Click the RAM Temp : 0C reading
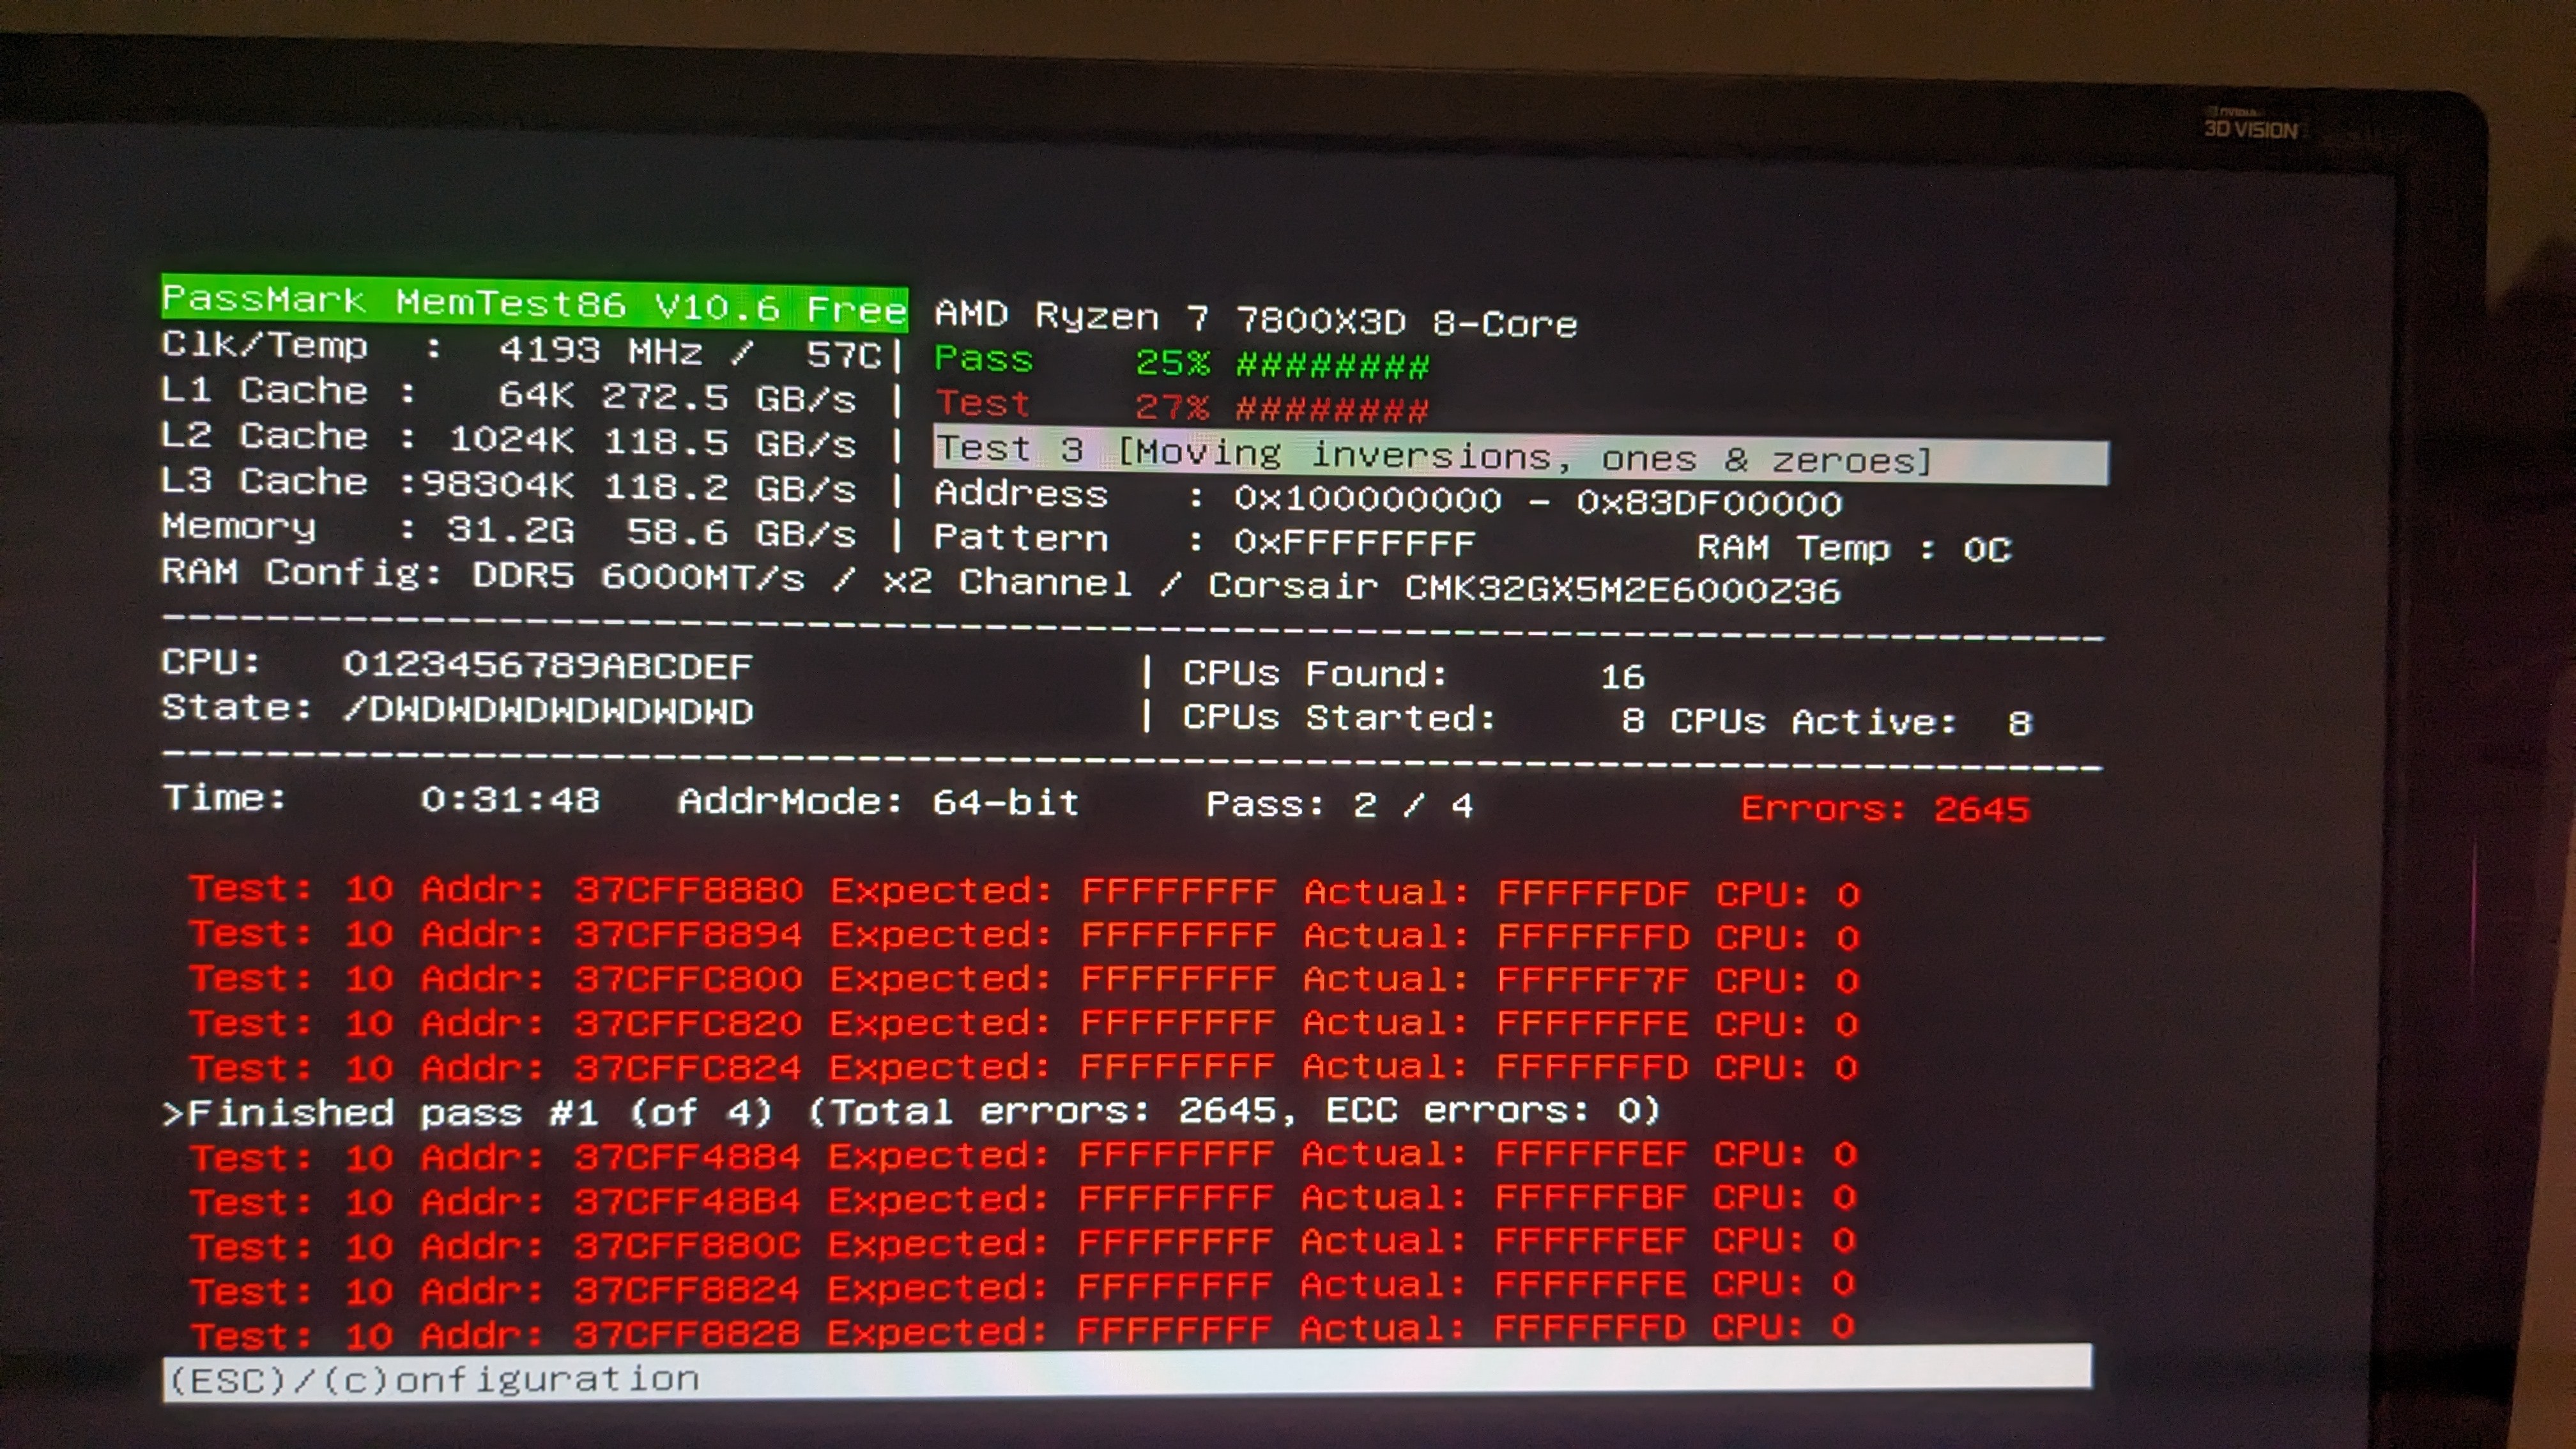 coord(1854,549)
